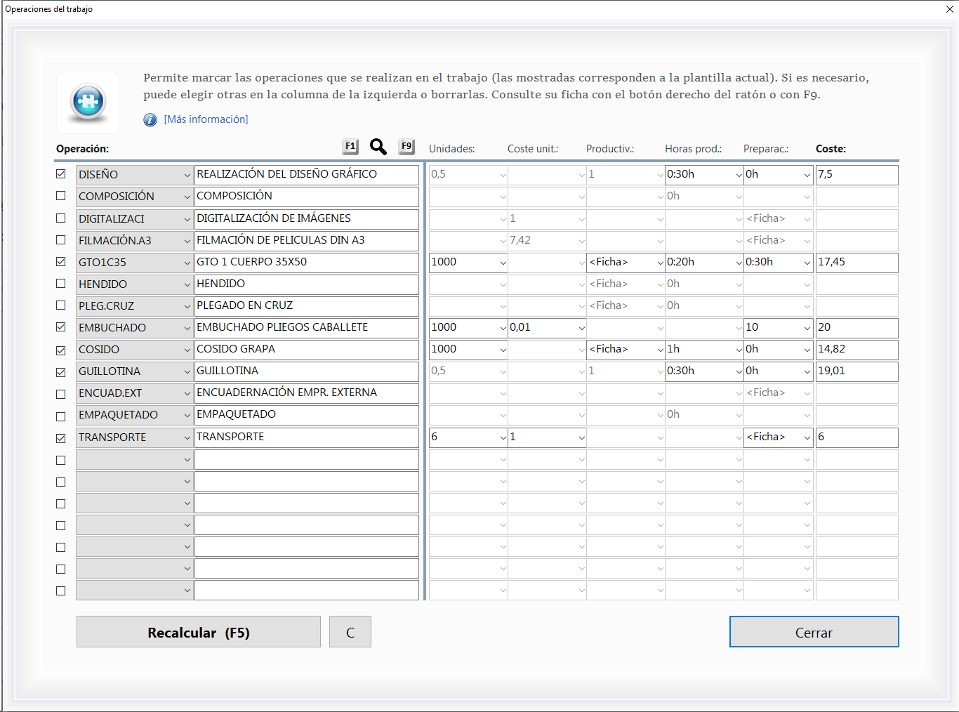
Task: Open DISEÑO hours 0:30h dropdown
Action: tap(739, 175)
